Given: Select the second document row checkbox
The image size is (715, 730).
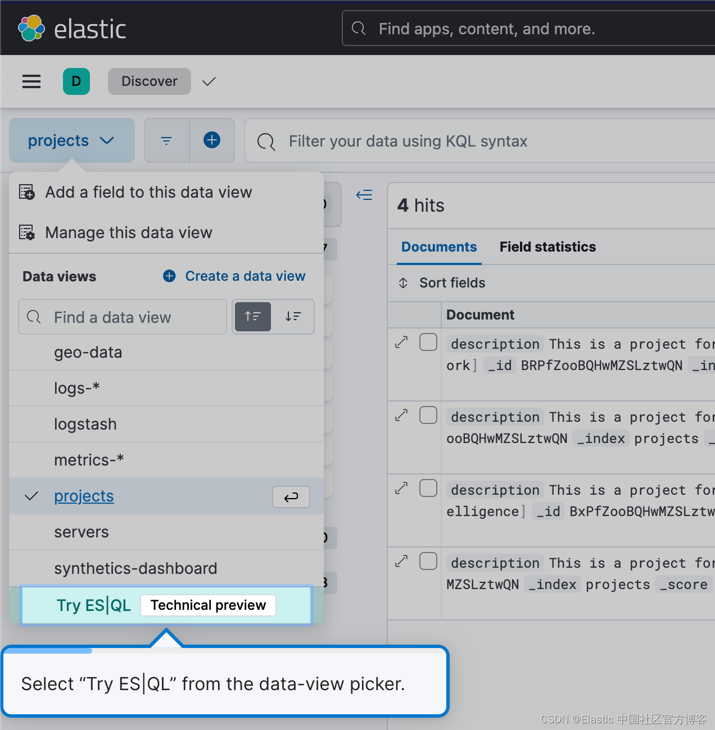Looking at the screenshot, I should [428, 415].
